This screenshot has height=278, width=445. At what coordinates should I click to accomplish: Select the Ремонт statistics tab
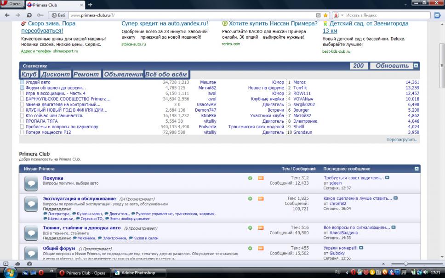coord(86,74)
